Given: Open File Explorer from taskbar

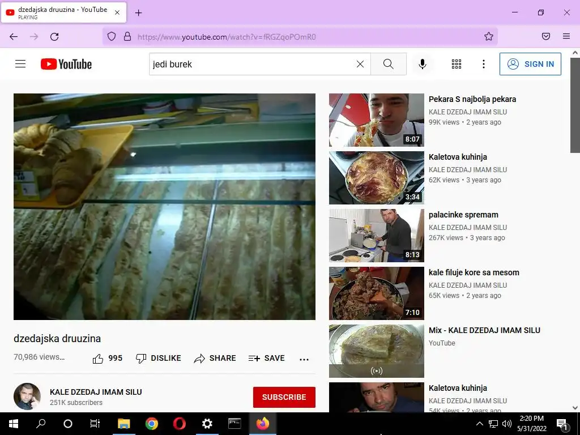Looking at the screenshot, I should [123, 424].
